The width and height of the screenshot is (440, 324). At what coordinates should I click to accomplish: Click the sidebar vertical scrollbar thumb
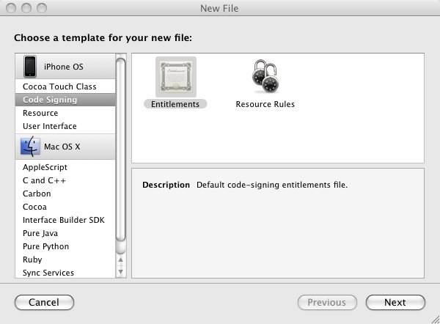pyautogui.click(x=121, y=147)
